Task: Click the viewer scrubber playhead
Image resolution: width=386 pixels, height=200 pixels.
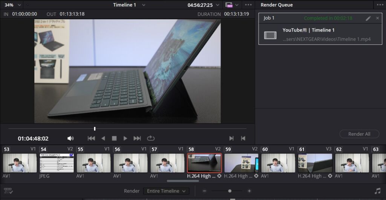Action: tap(95, 129)
